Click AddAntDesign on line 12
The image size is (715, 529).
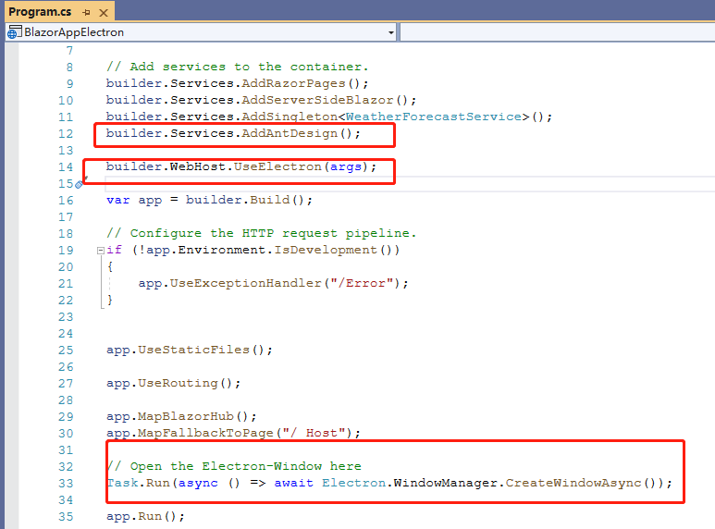(290, 133)
